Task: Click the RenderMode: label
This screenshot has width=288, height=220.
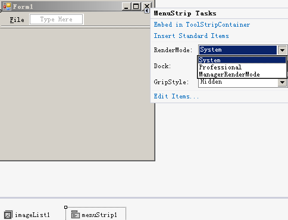Action: tap(173, 50)
